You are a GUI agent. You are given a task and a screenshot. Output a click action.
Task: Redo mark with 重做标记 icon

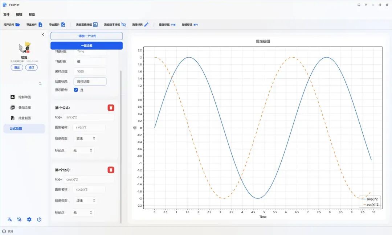coord(173,24)
